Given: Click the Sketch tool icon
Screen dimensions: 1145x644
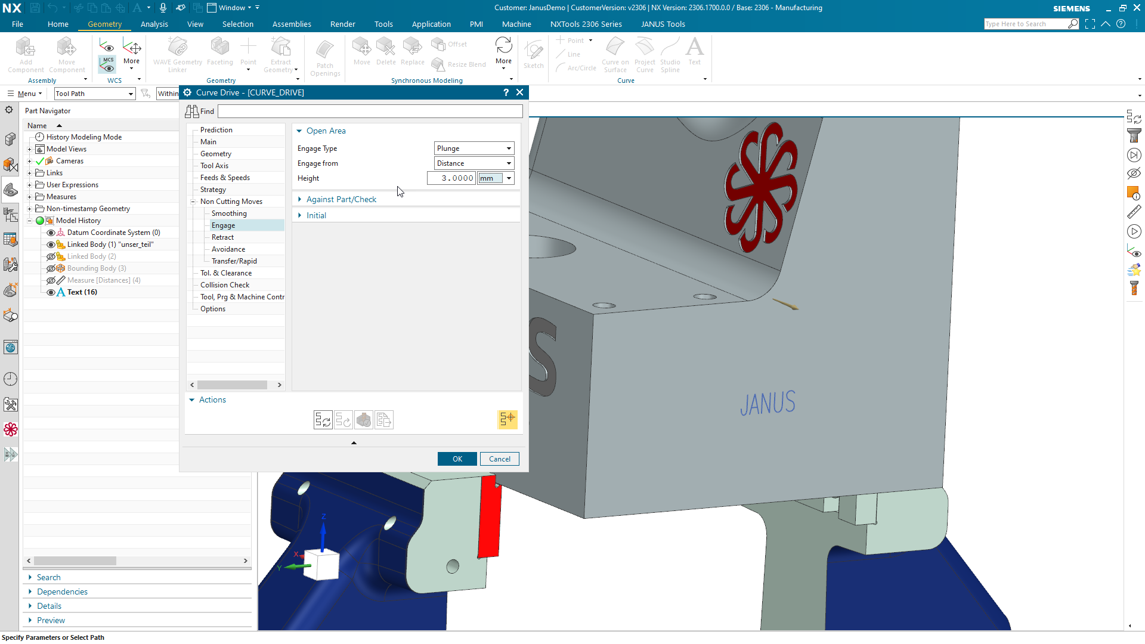Looking at the screenshot, I should click(533, 49).
